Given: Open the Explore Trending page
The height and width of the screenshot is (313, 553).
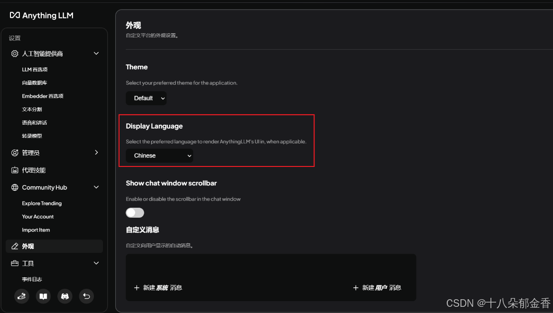Looking at the screenshot, I should click(42, 203).
